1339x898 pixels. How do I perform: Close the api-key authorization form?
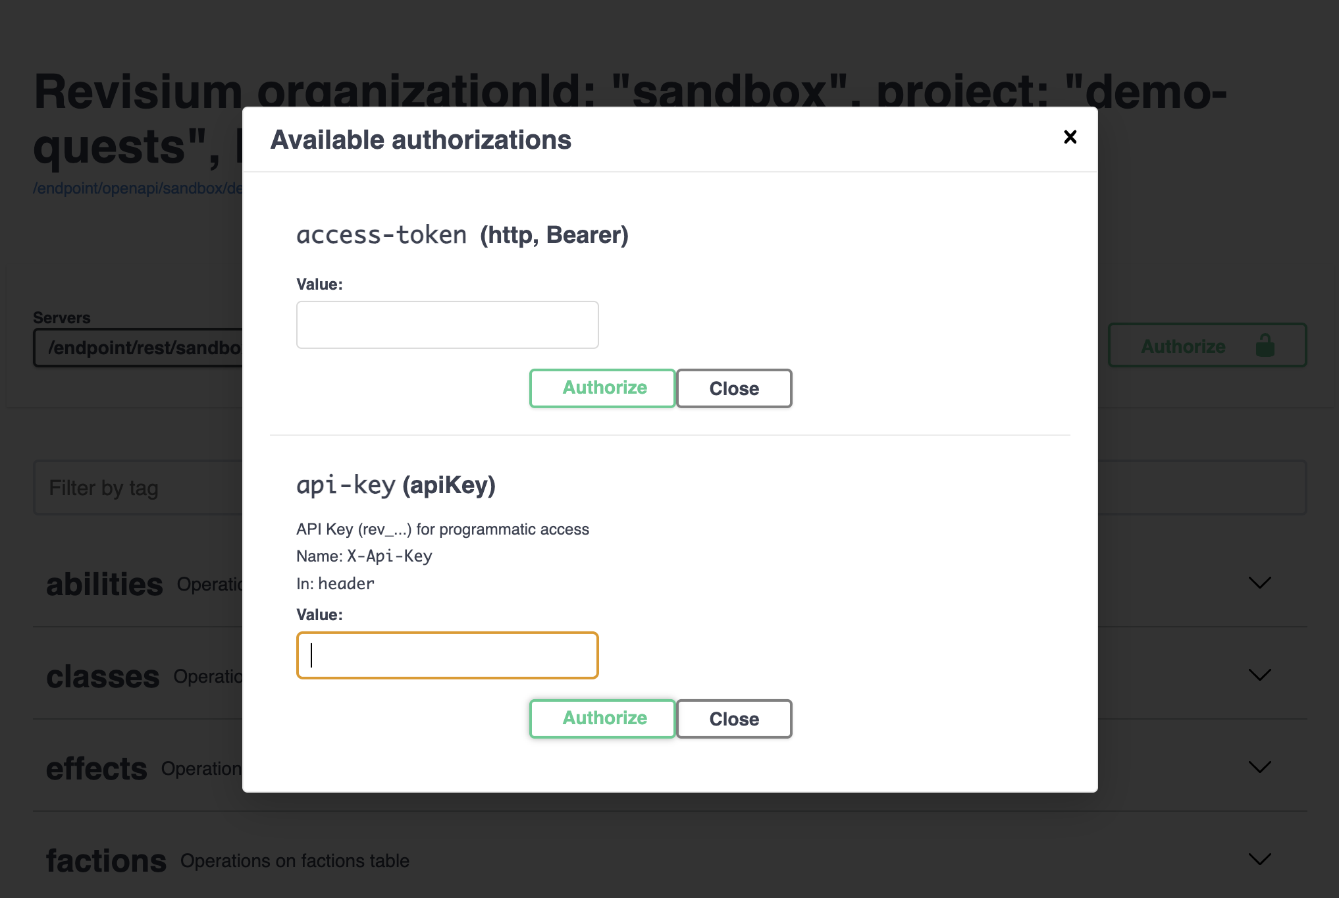click(733, 718)
